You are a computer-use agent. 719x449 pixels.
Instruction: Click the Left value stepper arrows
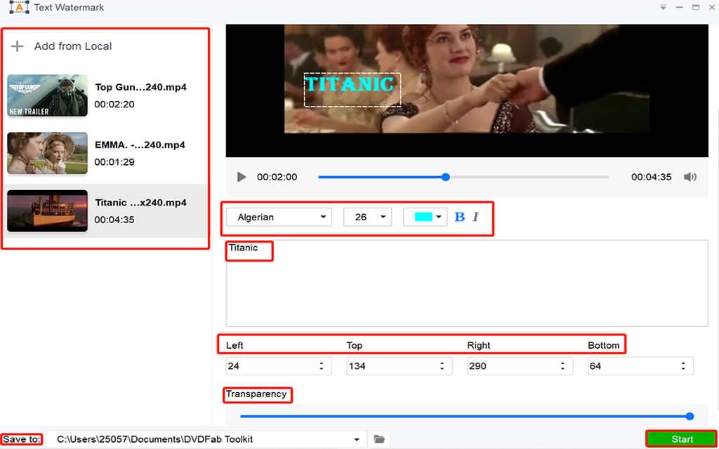[322, 366]
